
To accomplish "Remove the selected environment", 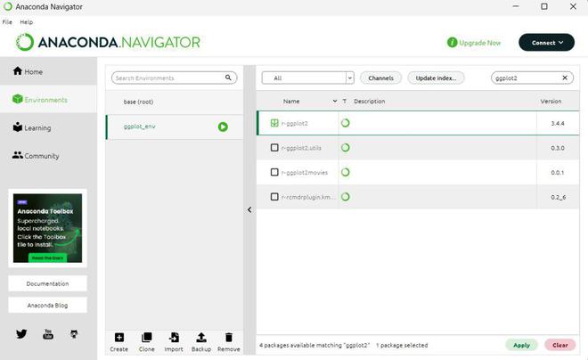I will (x=228, y=342).
